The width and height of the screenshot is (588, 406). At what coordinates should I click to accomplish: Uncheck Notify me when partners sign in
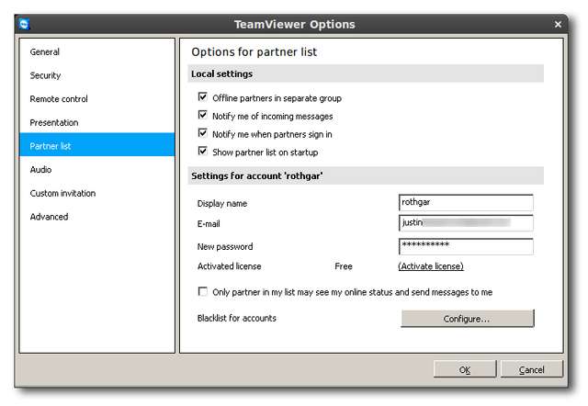pos(203,134)
